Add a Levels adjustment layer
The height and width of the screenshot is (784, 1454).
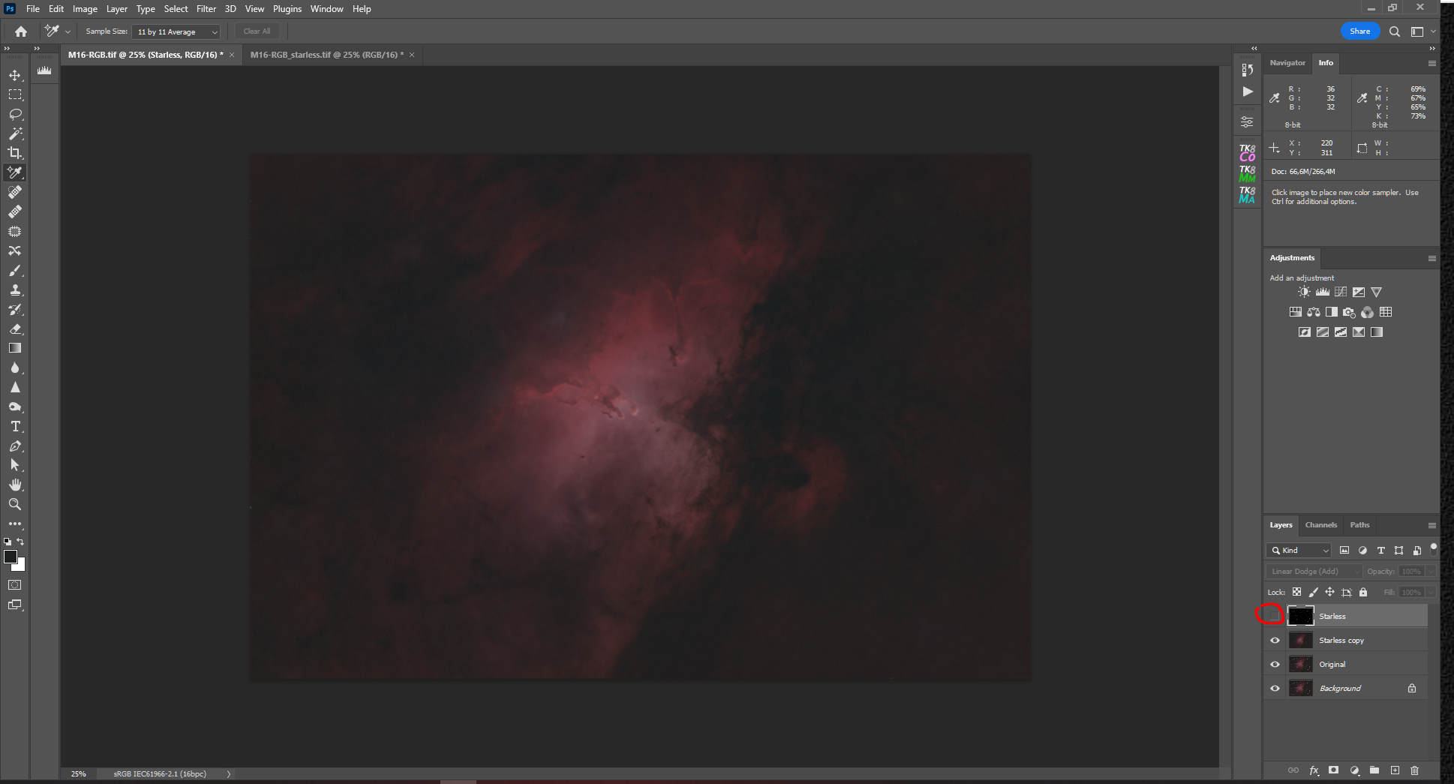[x=1322, y=292]
